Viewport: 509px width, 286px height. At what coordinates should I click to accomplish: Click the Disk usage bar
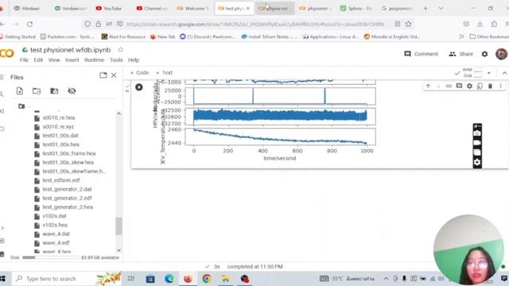(50, 257)
